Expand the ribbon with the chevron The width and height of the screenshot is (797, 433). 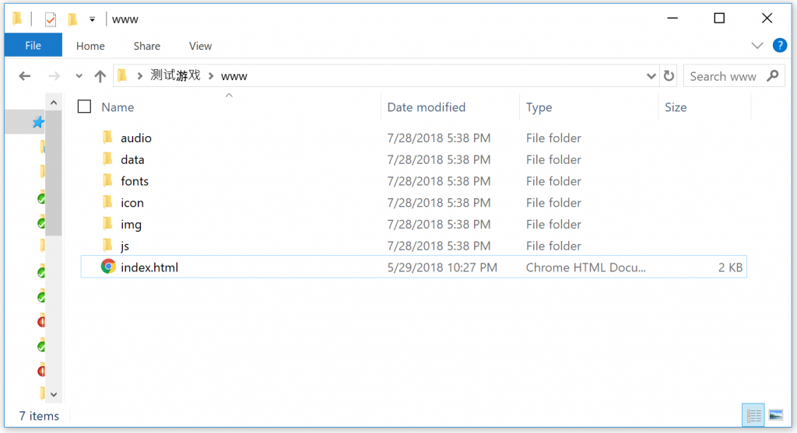(757, 46)
